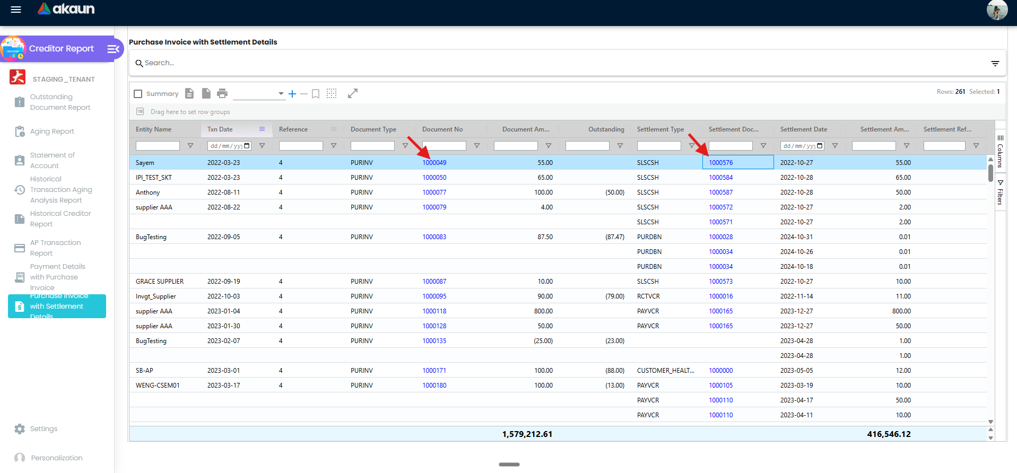Open Settlement Type filter funnel
This screenshot has width=1017, height=473.
point(692,146)
